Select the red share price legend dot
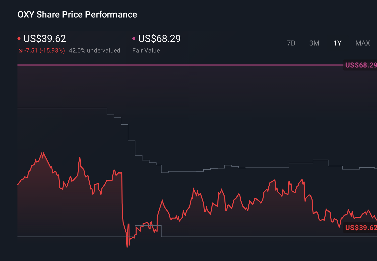Screen dimensions: 377x261 coord(19,38)
